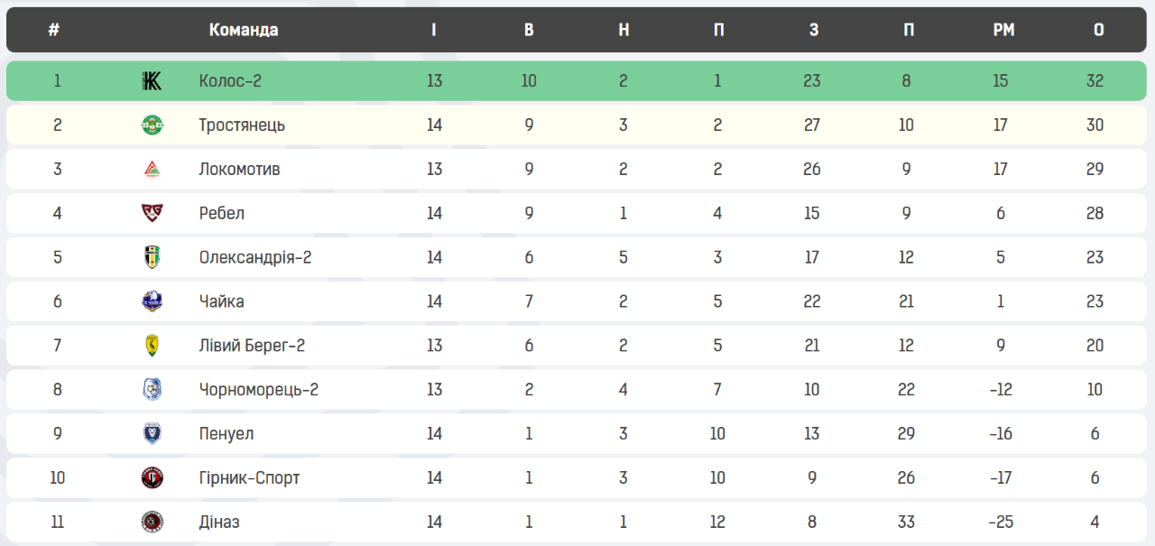The width and height of the screenshot is (1155, 546).
Task: Click the Лівий Берег-2 team emblem
Action: pos(152,346)
